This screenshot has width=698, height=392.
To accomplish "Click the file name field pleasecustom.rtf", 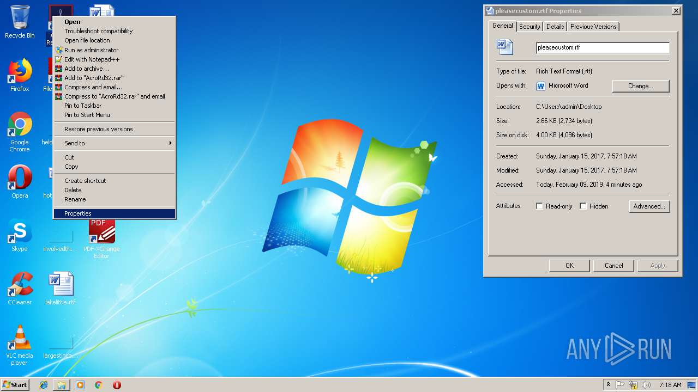I will click(x=603, y=47).
